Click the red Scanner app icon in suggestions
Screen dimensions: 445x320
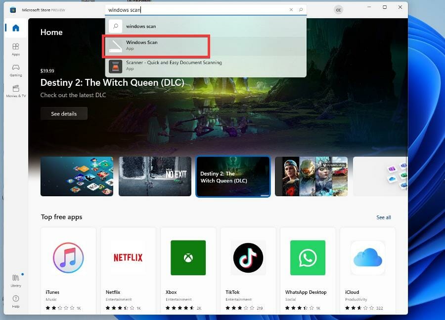pyautogui.click(x=116, y=66)
